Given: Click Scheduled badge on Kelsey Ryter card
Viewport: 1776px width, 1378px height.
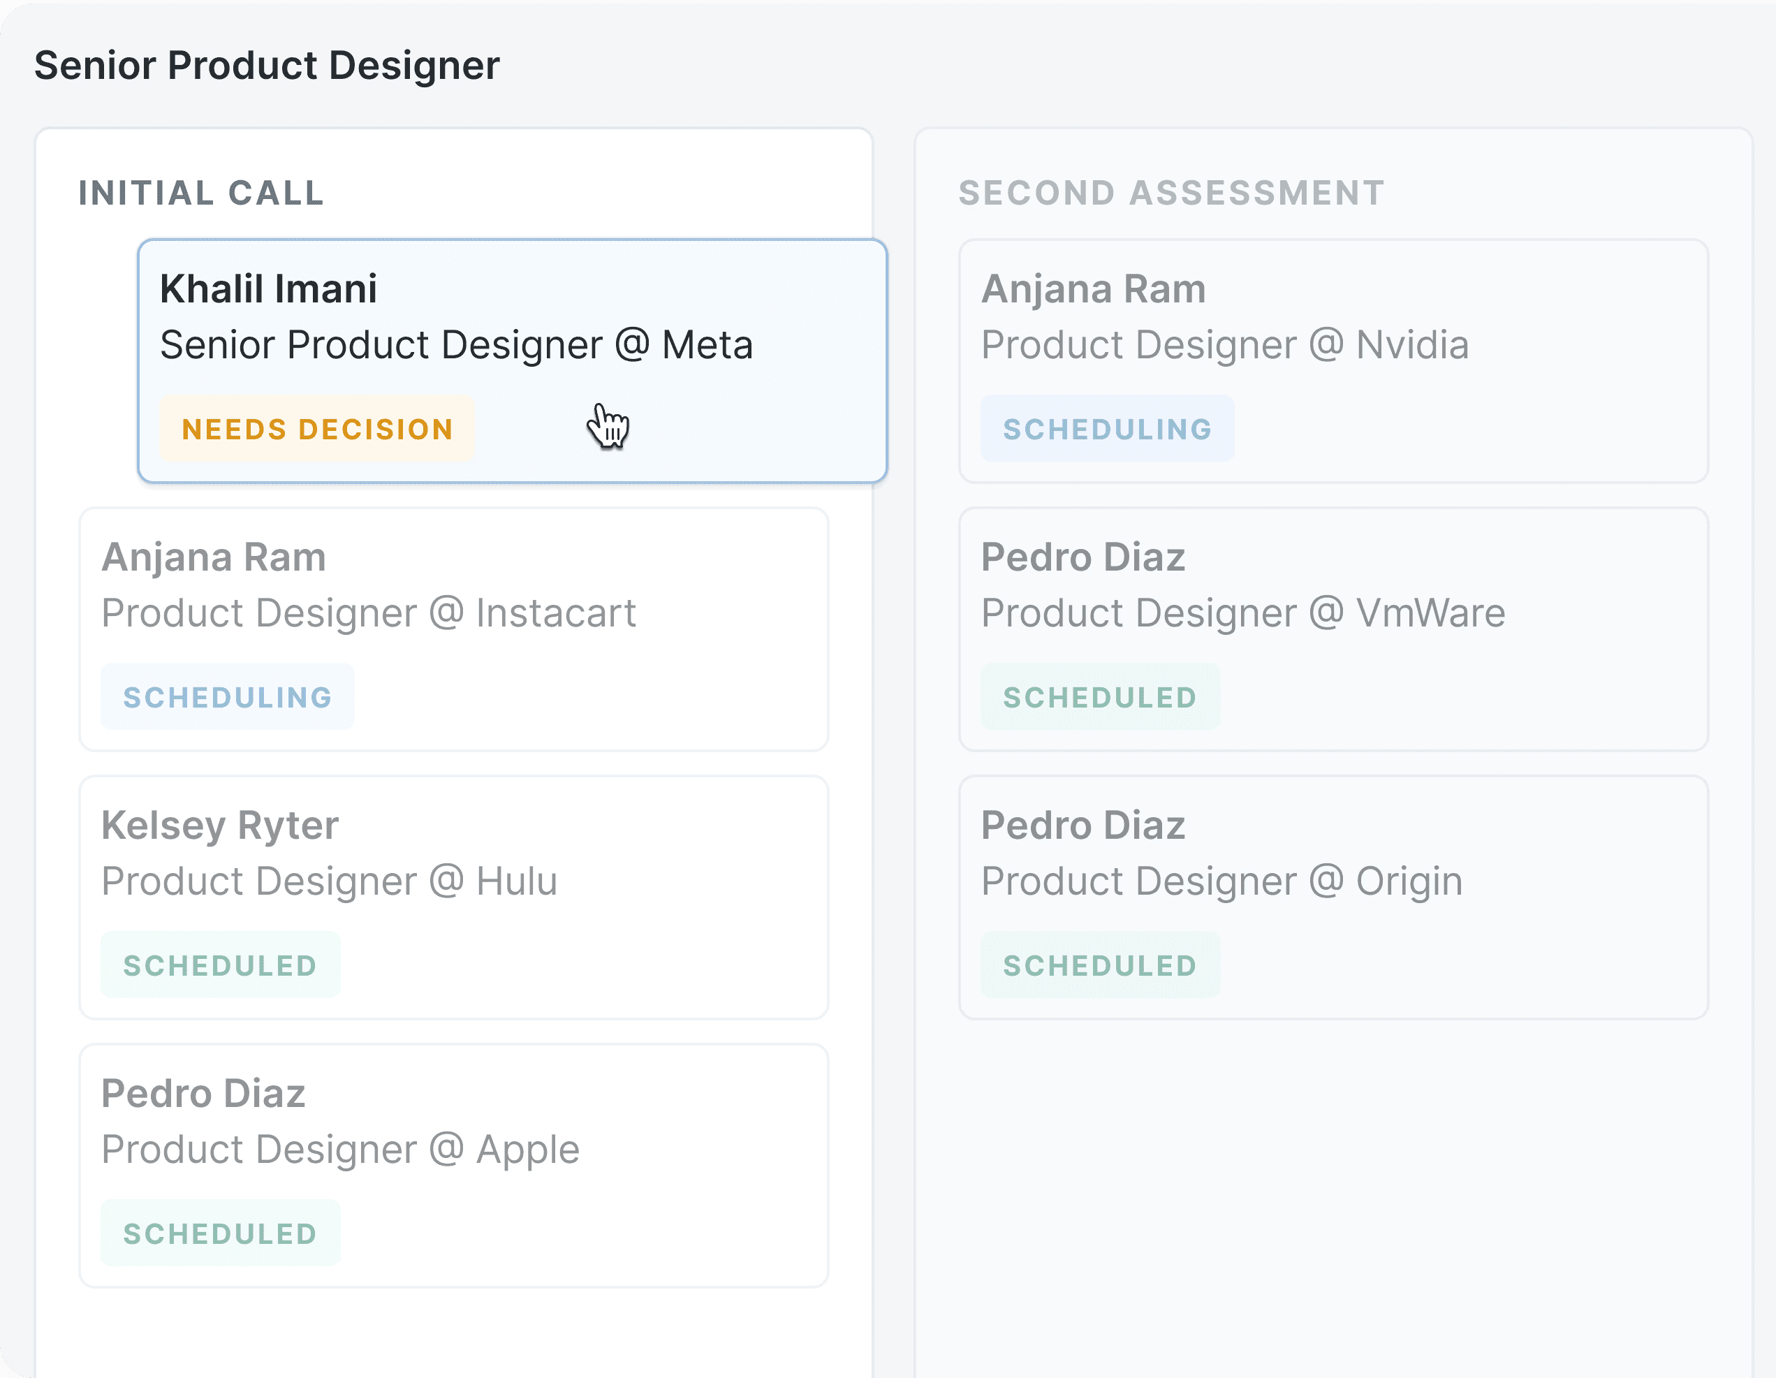Looking at the screenshot, I should pos(219,965).
